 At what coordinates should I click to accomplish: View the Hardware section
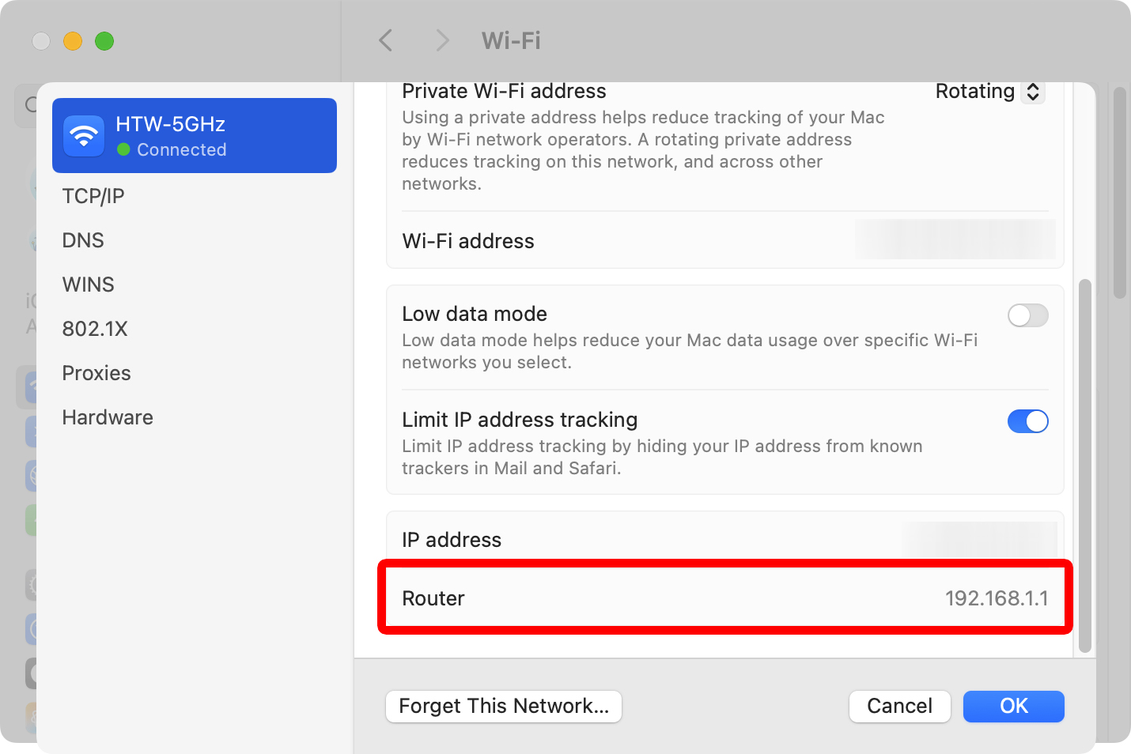[x=108, y=417]
